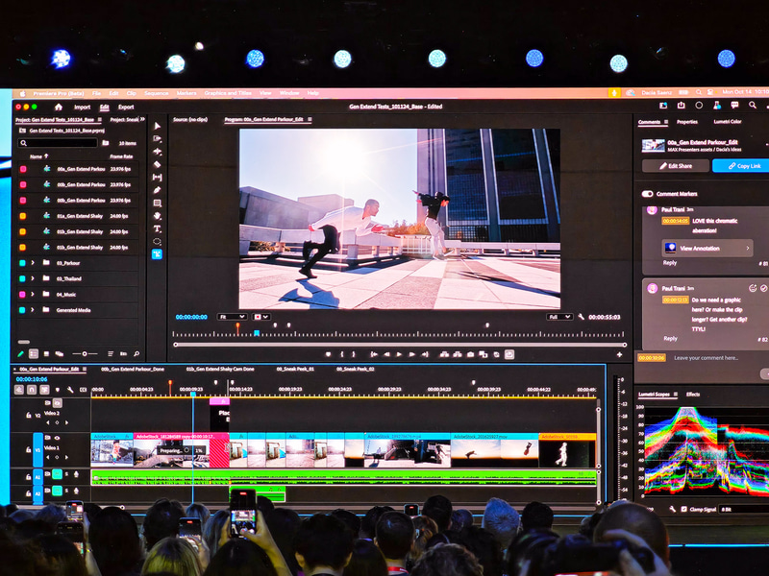This screenshot has width=769, height=576.
Task: Switch to the Lumetri Color tab
Action: pyautogui.click(x=728, y=122)
